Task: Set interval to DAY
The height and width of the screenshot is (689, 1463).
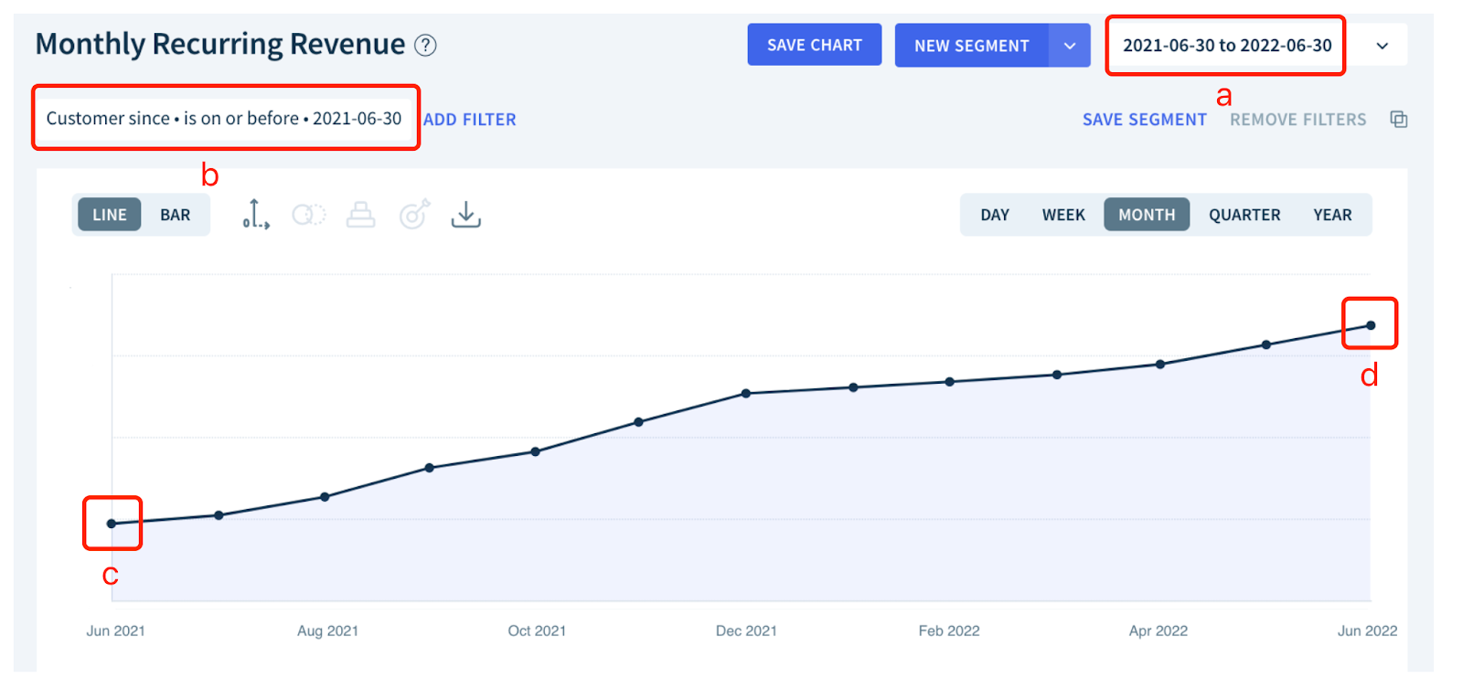Action: pos(995,215)
